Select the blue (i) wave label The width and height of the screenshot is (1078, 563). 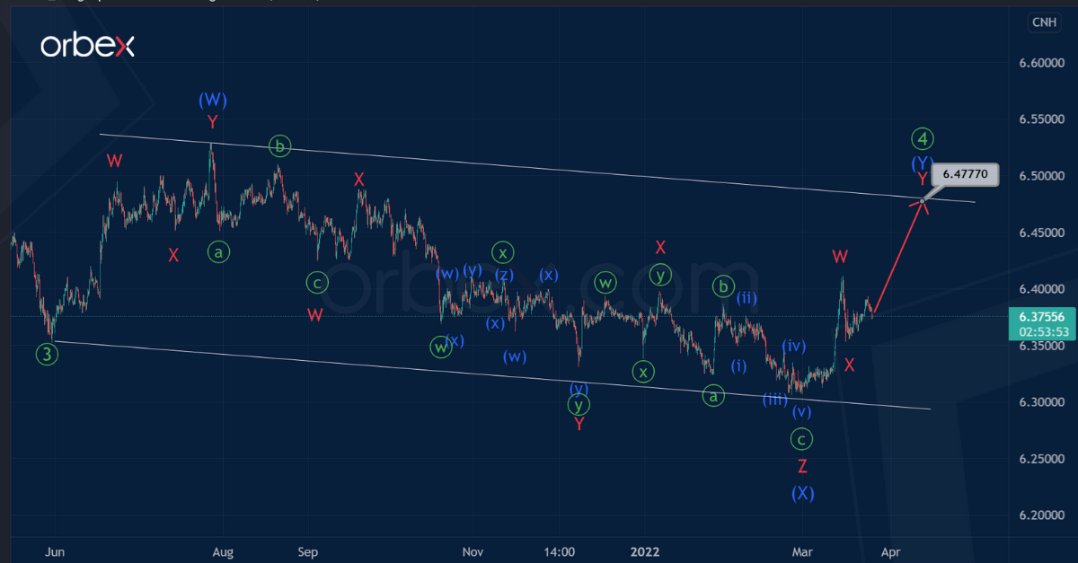pos(738,365)
